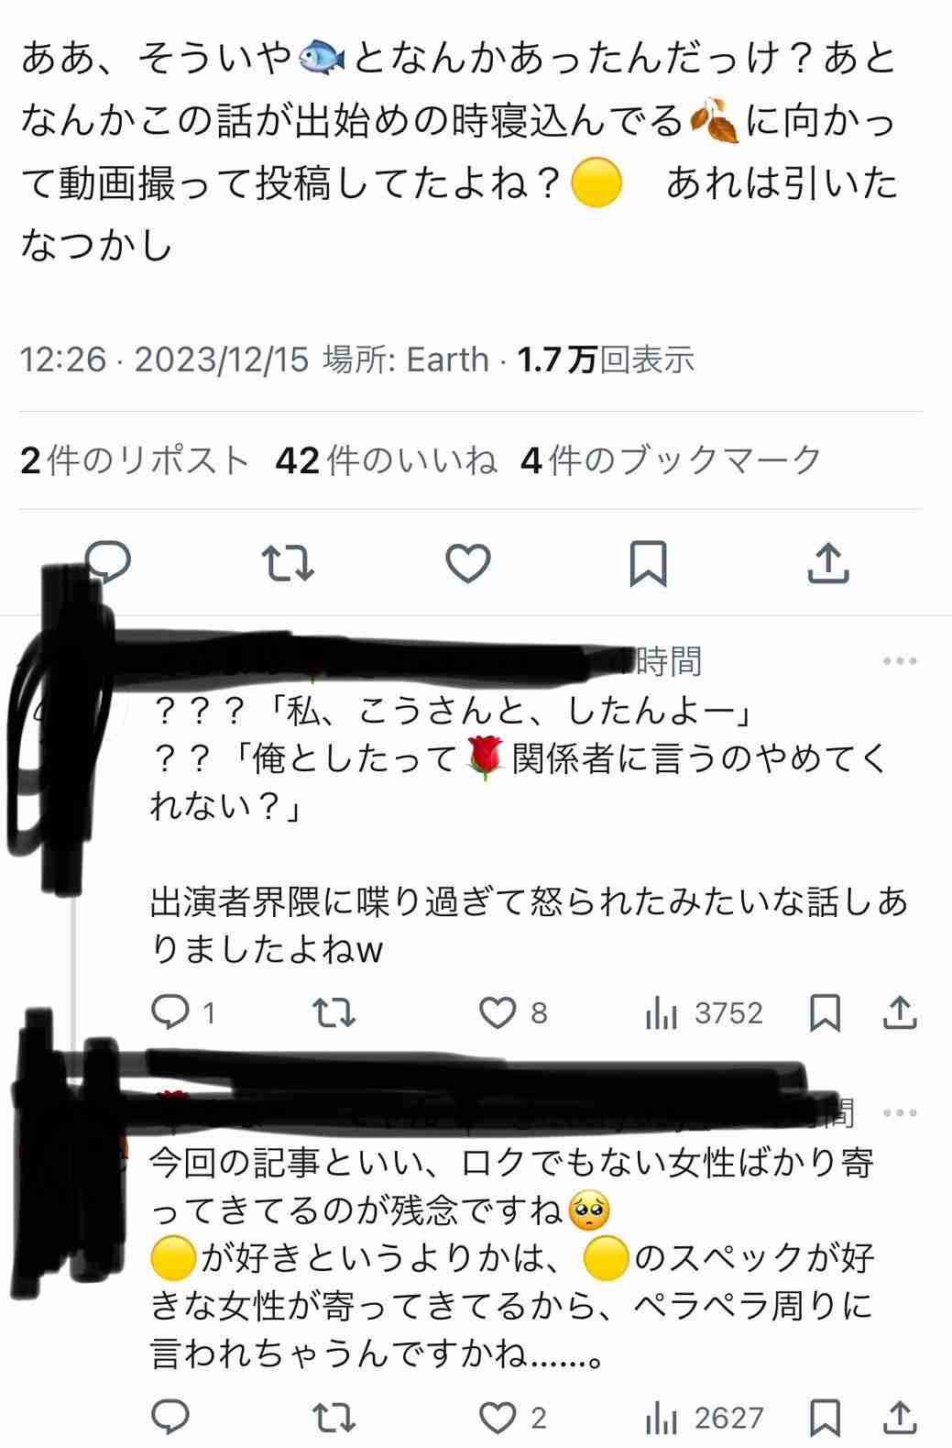
Task: Open the 4件のブックマーク count
Action: pos(672,460)
